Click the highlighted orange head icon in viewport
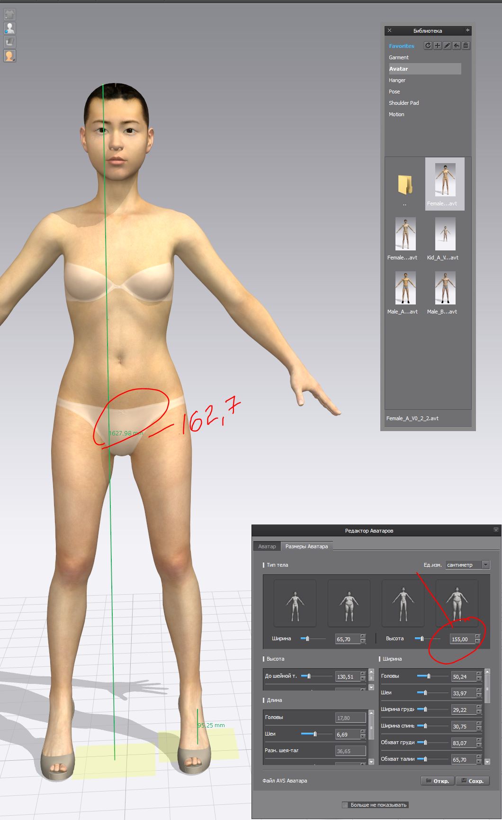Screen dimensions: 502x820 point(9,56)
